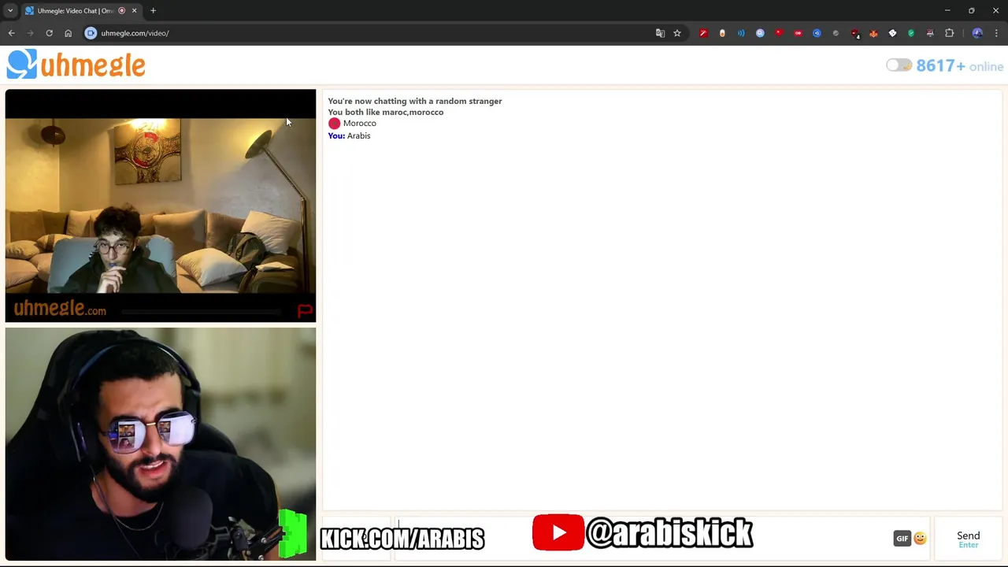Reload the Uhmegle page
Viewport: 1008px width, 567px height.
click(49, 33)
